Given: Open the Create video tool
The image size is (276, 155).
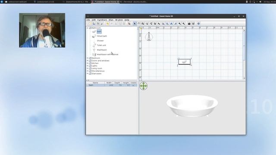Looking at the screenshot, I should coord(193,24).
